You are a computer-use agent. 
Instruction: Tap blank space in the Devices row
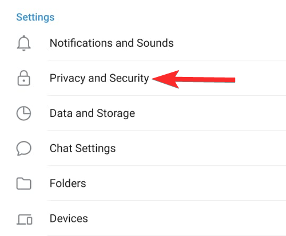pyautogui.click(x=187, y=218)
